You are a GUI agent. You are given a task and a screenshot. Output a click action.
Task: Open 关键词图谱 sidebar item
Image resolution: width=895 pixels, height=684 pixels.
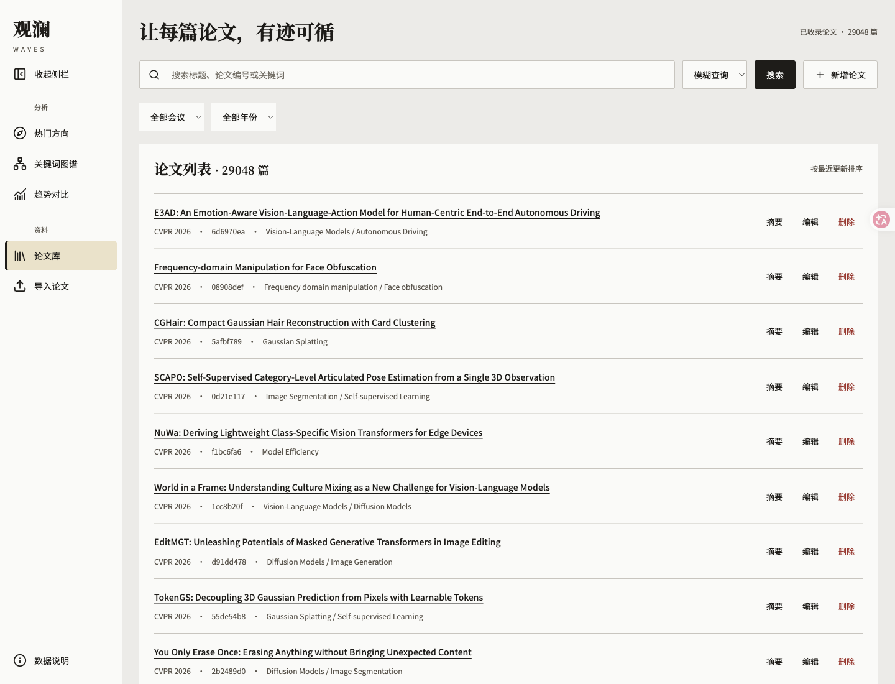pyautogui.click(x=61, y=164)
